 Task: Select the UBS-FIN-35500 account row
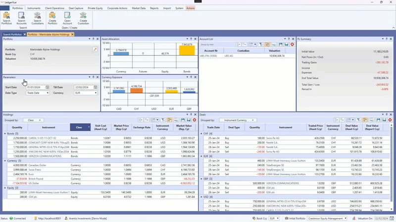pyautogui.click(x=247, y=56)
